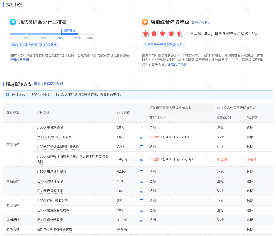The height and width of the screenshot is (236, 276).
Task: Open trend chart for 近30天严重劣质率
Action: pos(141,191)
